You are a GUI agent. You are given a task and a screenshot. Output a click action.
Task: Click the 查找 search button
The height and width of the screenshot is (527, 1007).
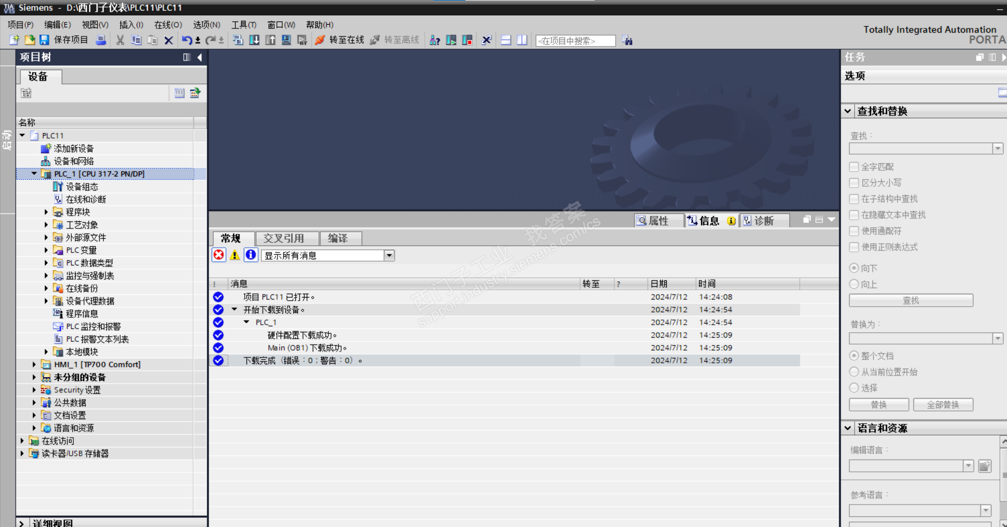click(911, 301)
